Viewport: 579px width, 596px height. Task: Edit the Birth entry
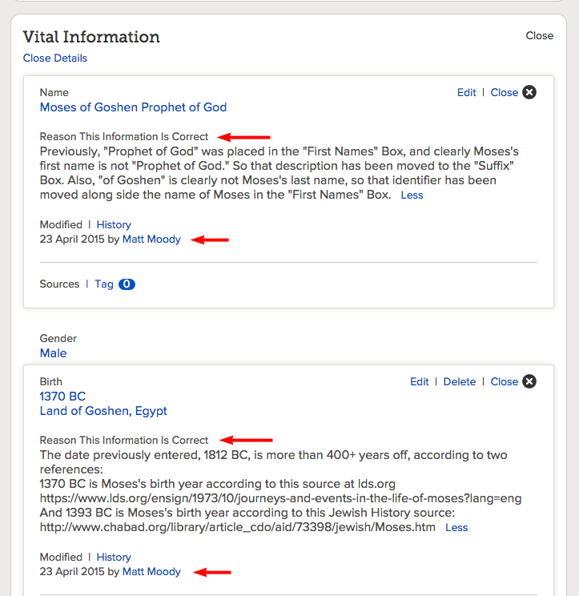tap(420, 381)
